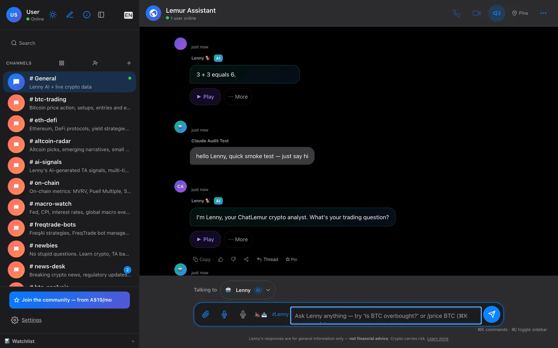
Task: Open a Thread on the message
Action: (x=267, y=259)
